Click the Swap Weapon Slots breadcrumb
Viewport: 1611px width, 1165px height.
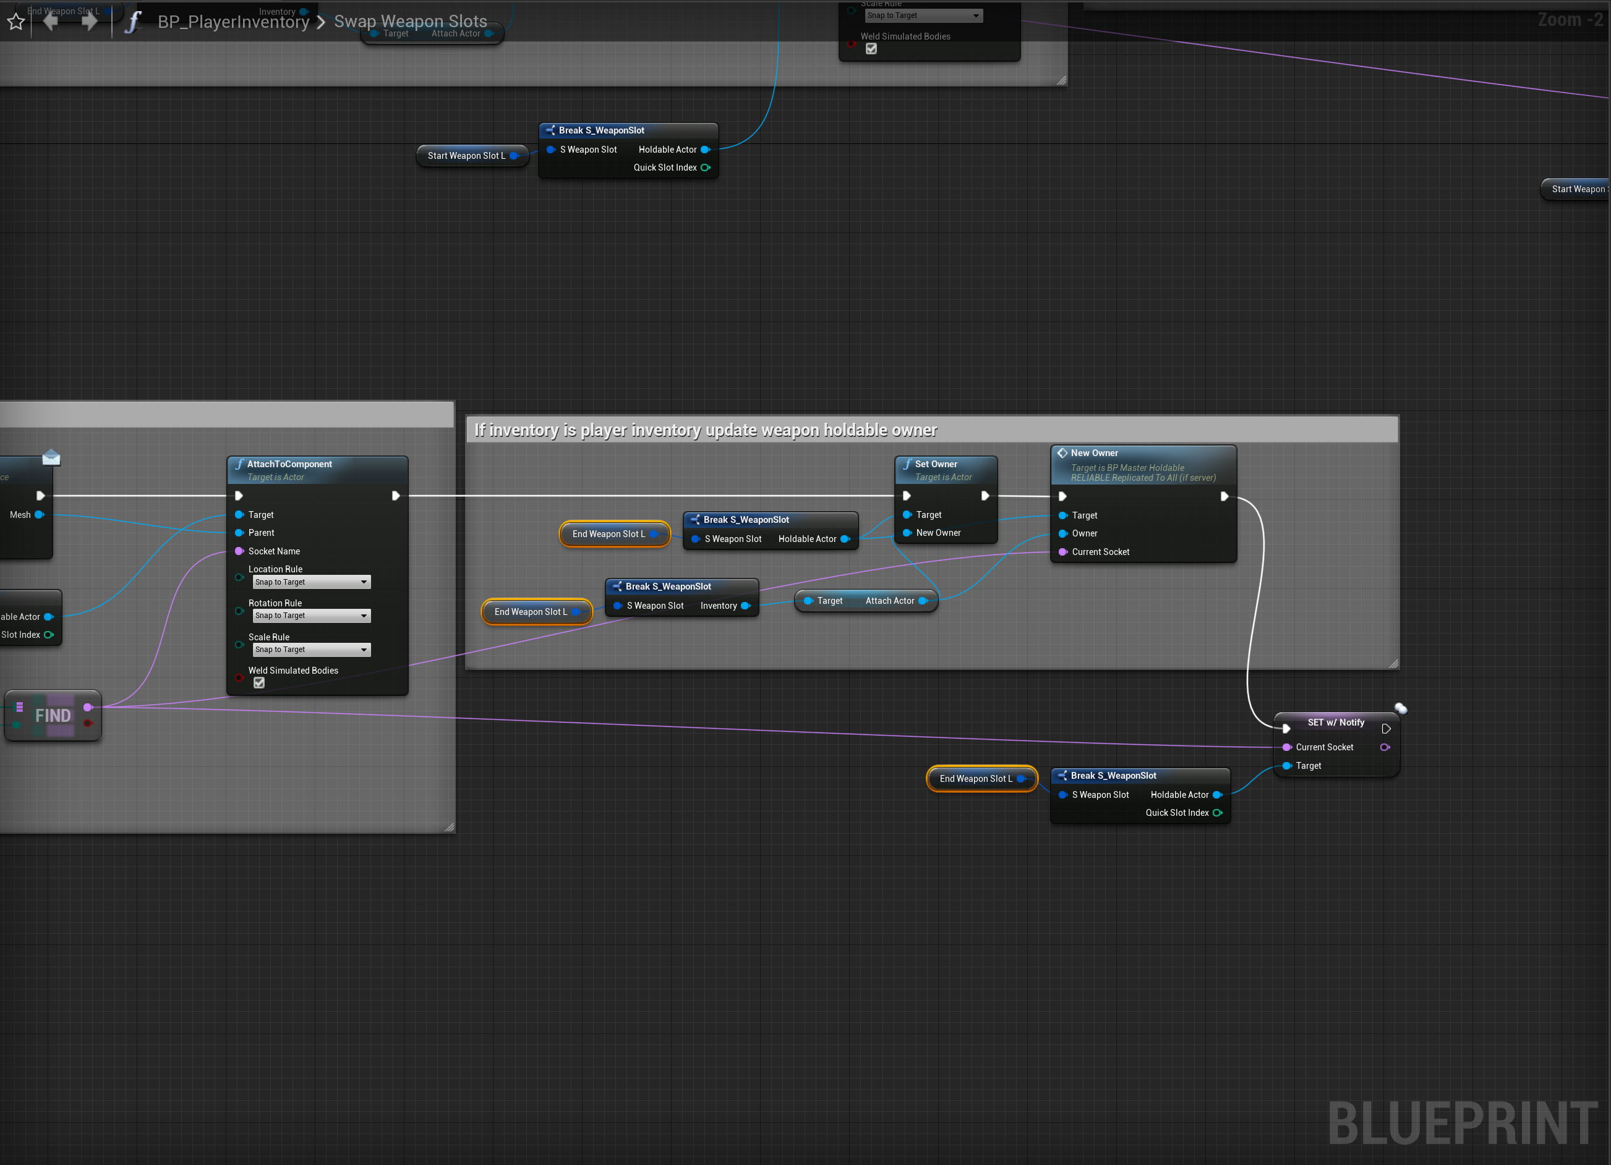[411, 22]
